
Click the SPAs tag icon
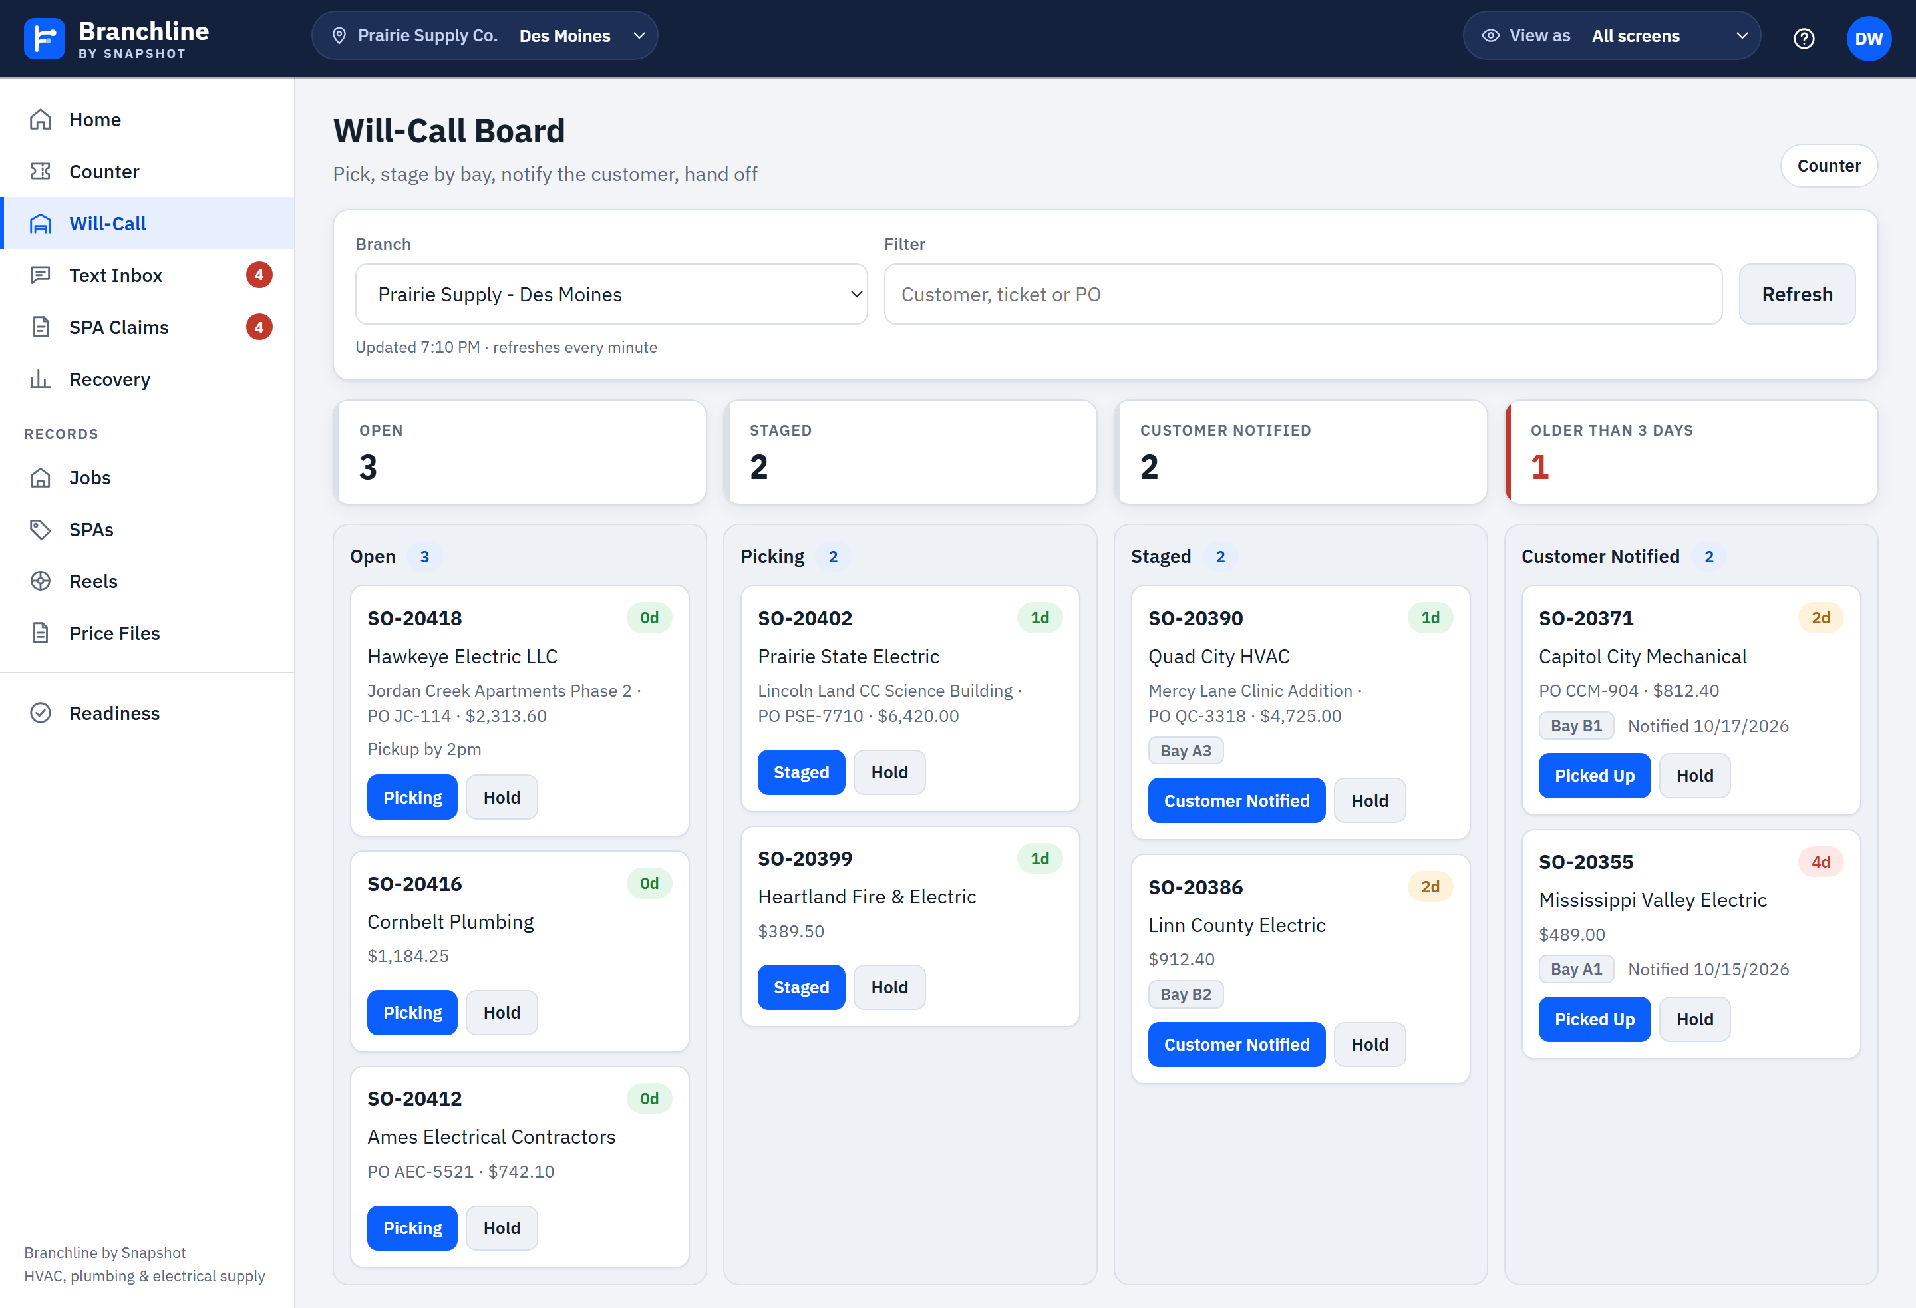coord(41,530)
